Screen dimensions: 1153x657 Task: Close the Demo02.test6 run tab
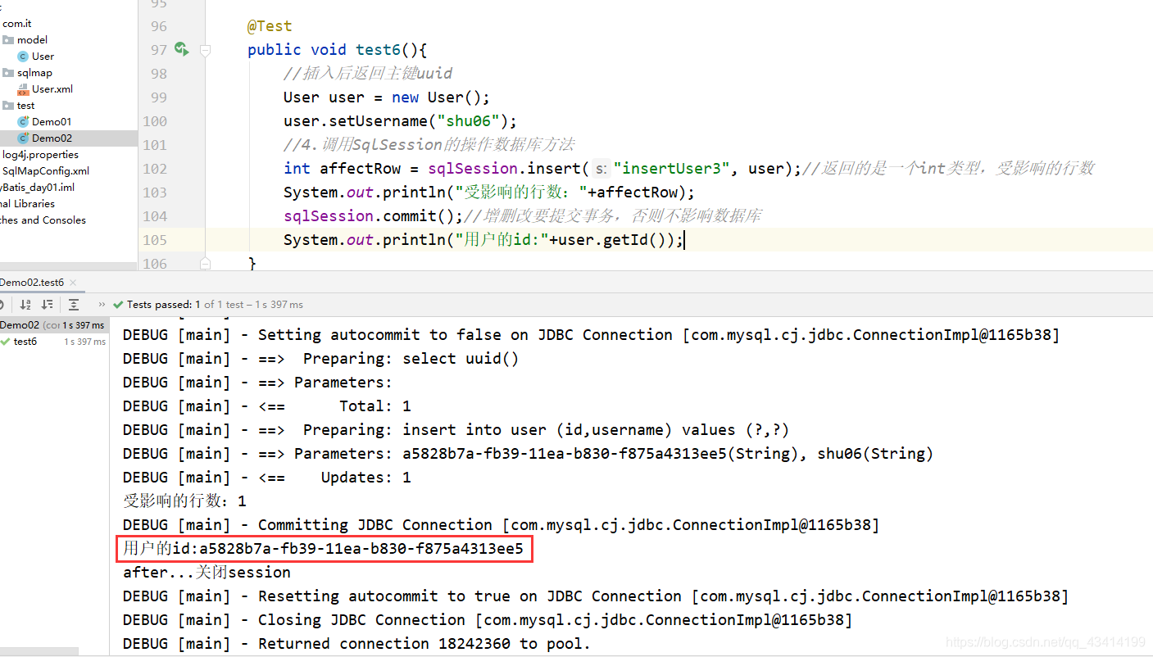[75, 283]
